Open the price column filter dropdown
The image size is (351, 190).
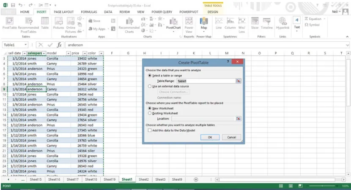click(85, 53)
